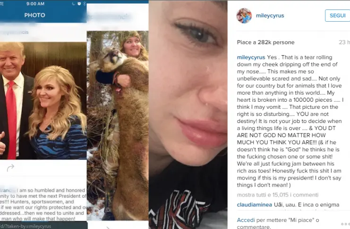Image resolution: width=350 pixels, height=229 pixels.
Task: Click the Bluetooth icon in the status bar
Action: pos(85,4)
